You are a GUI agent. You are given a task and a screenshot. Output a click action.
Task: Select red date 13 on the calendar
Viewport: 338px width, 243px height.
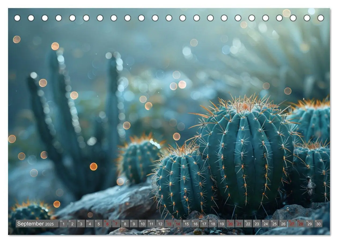coord(169,224)
